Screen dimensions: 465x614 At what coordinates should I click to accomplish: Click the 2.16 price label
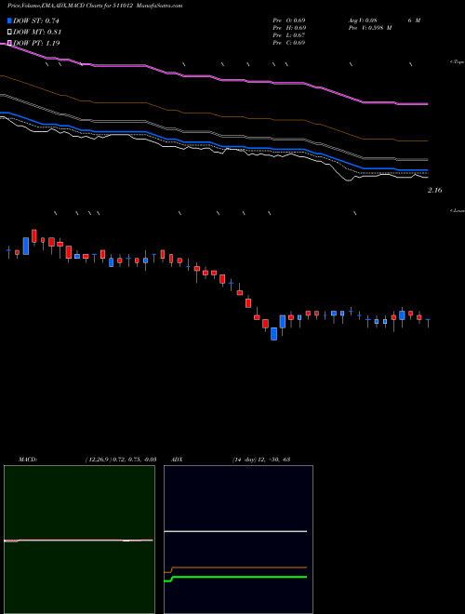pyautogui.click(x=435, y=191)
